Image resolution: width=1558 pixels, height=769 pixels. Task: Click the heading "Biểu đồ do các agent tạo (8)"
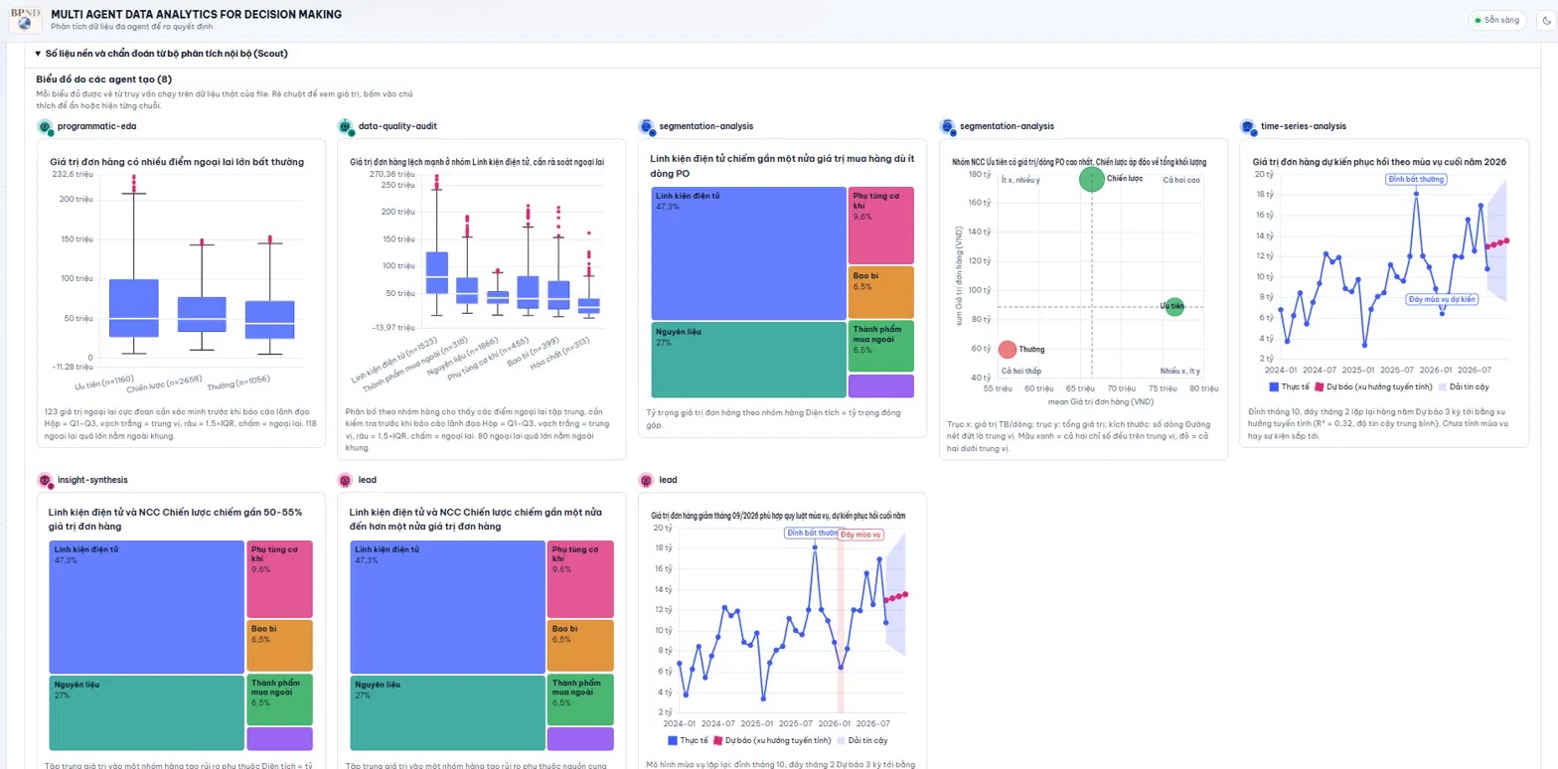pos(104,79)
